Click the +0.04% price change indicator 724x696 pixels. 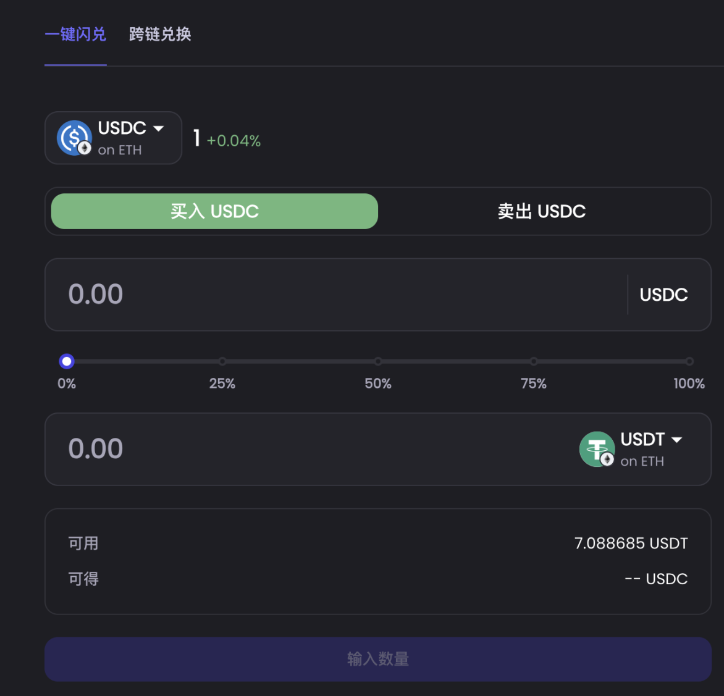(x=234, y=141)
